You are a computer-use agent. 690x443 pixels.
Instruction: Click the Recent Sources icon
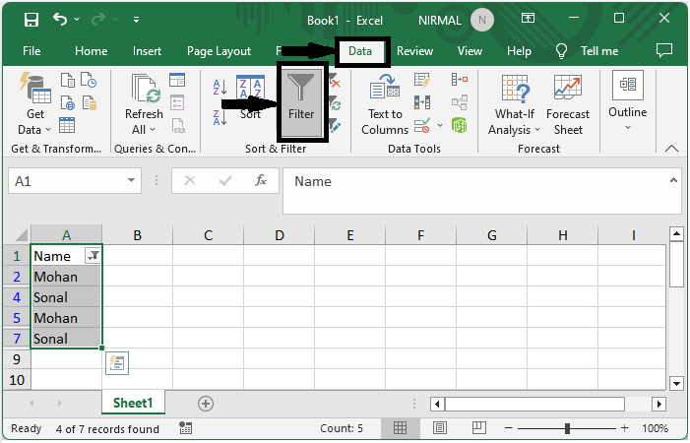click(90, 81)
